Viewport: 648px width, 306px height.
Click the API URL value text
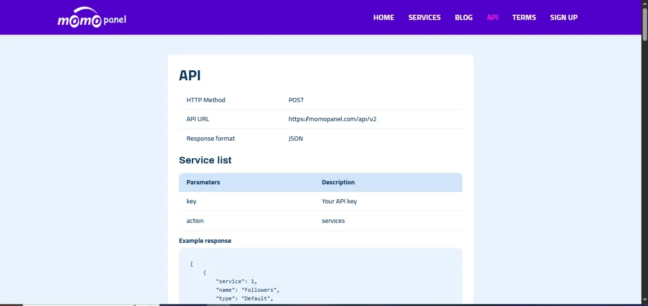[x=332, y=119]
